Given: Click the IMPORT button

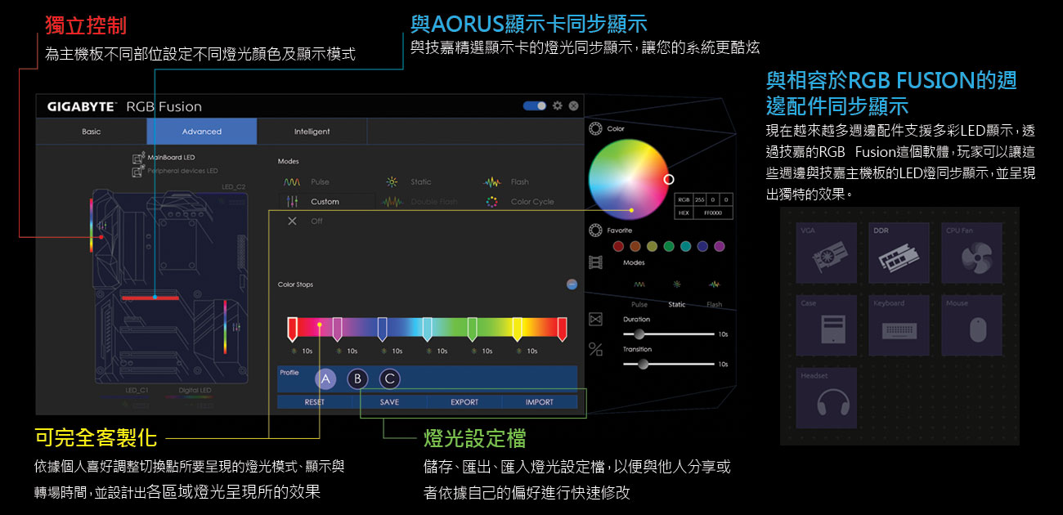Looking at the screenshot, I should click(x=540, y=402).
